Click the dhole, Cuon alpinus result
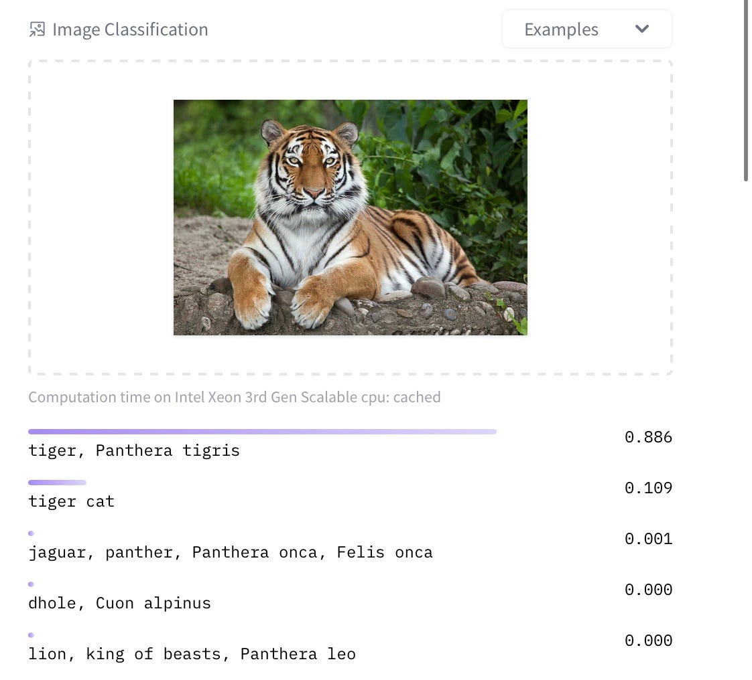The width and height of the screenshot is (752, 680). click(119, 603)
